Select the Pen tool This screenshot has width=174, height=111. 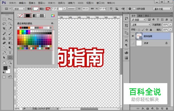(4, 53)
